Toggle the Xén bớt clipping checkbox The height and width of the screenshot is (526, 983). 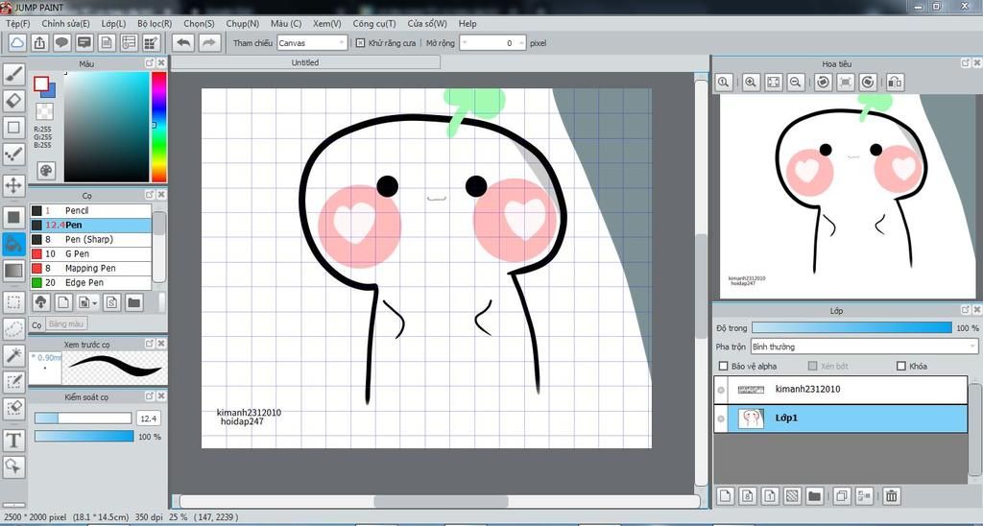pyautogui.click(x=813, y=366)
